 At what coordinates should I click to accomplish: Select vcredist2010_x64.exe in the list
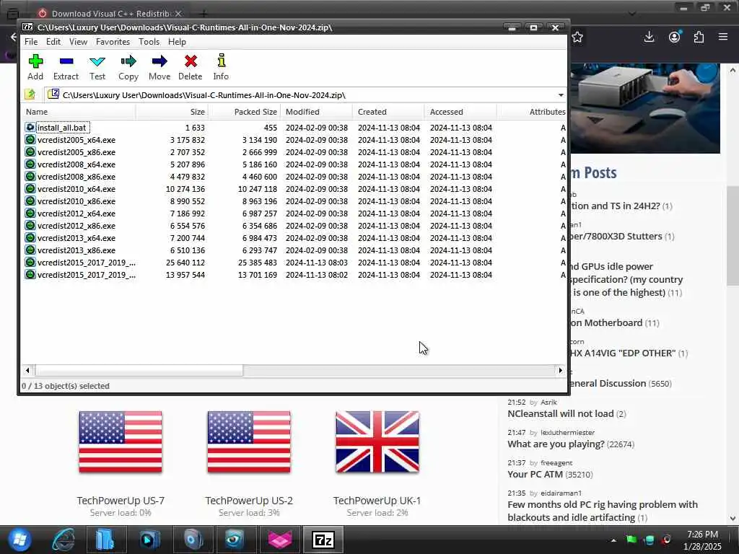(76, 189)
